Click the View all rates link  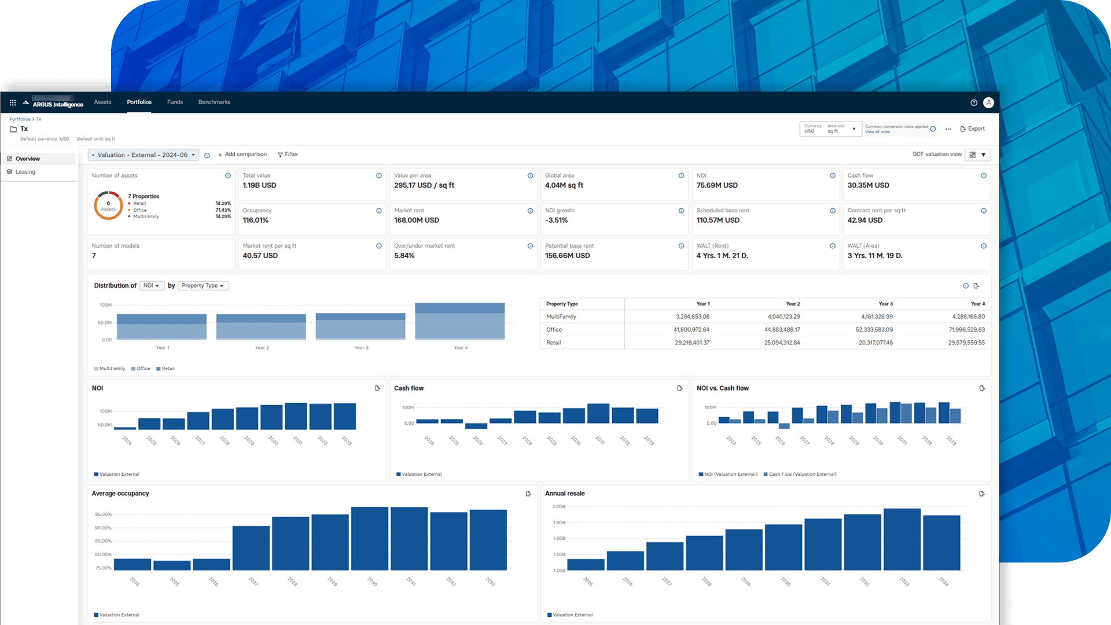877,132
